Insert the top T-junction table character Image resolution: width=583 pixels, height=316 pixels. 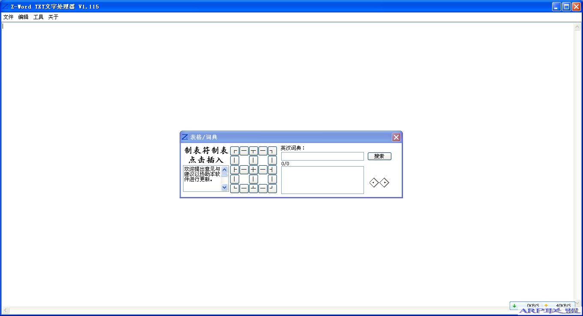253,151
